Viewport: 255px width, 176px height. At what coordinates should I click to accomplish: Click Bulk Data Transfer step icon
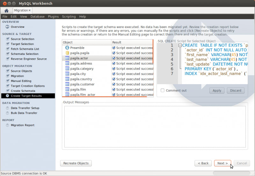7,113
